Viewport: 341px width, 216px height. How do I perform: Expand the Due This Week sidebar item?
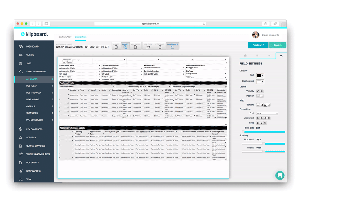[34, 93]
